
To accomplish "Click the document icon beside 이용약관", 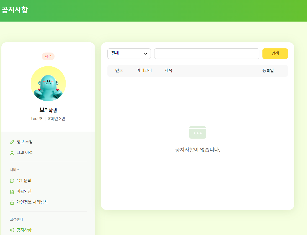I will [12, 192].
